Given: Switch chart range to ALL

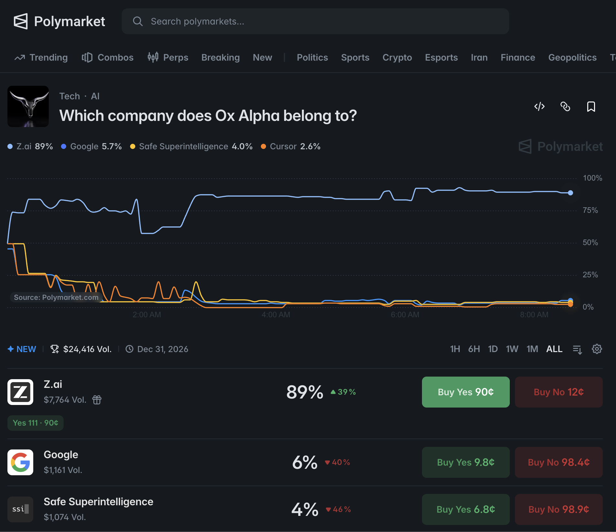Looking at the screenshot, I should 554,349.
